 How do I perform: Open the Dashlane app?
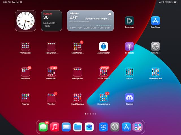pyautogui.click(x=130, y=21)
